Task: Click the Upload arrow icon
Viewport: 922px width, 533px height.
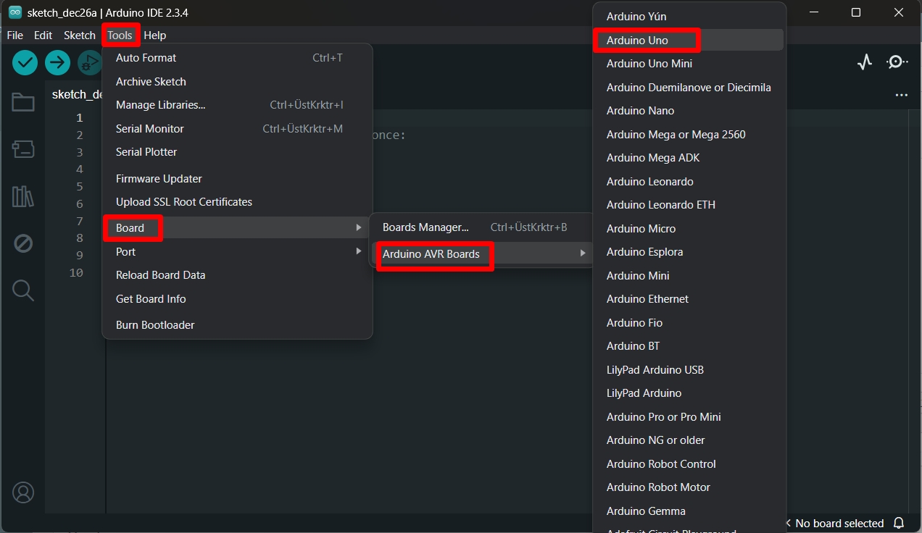Action: click(57, 63)
